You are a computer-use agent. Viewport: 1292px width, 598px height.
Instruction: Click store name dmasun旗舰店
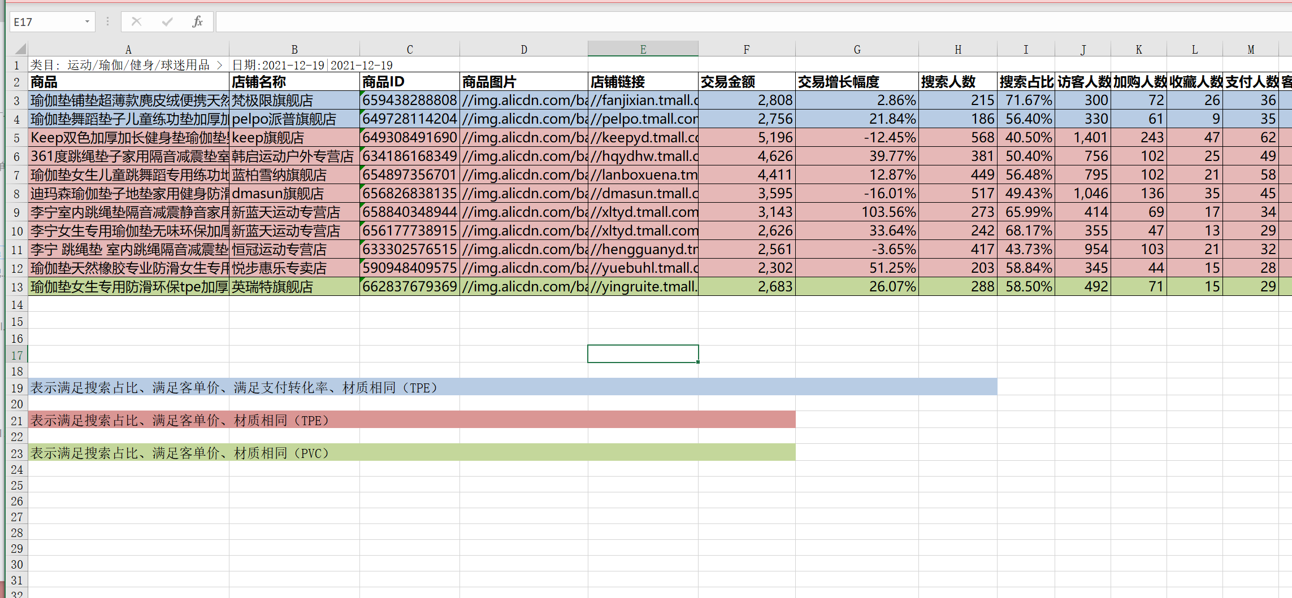click(294, 194)
